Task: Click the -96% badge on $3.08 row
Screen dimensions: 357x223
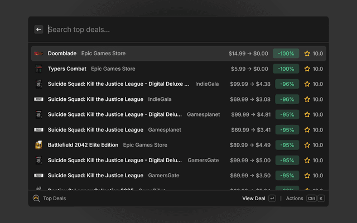Action: click(287, 99)
